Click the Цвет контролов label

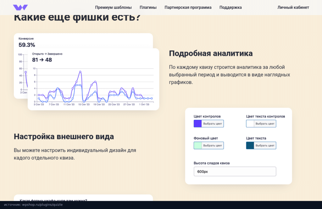point(207,116)
